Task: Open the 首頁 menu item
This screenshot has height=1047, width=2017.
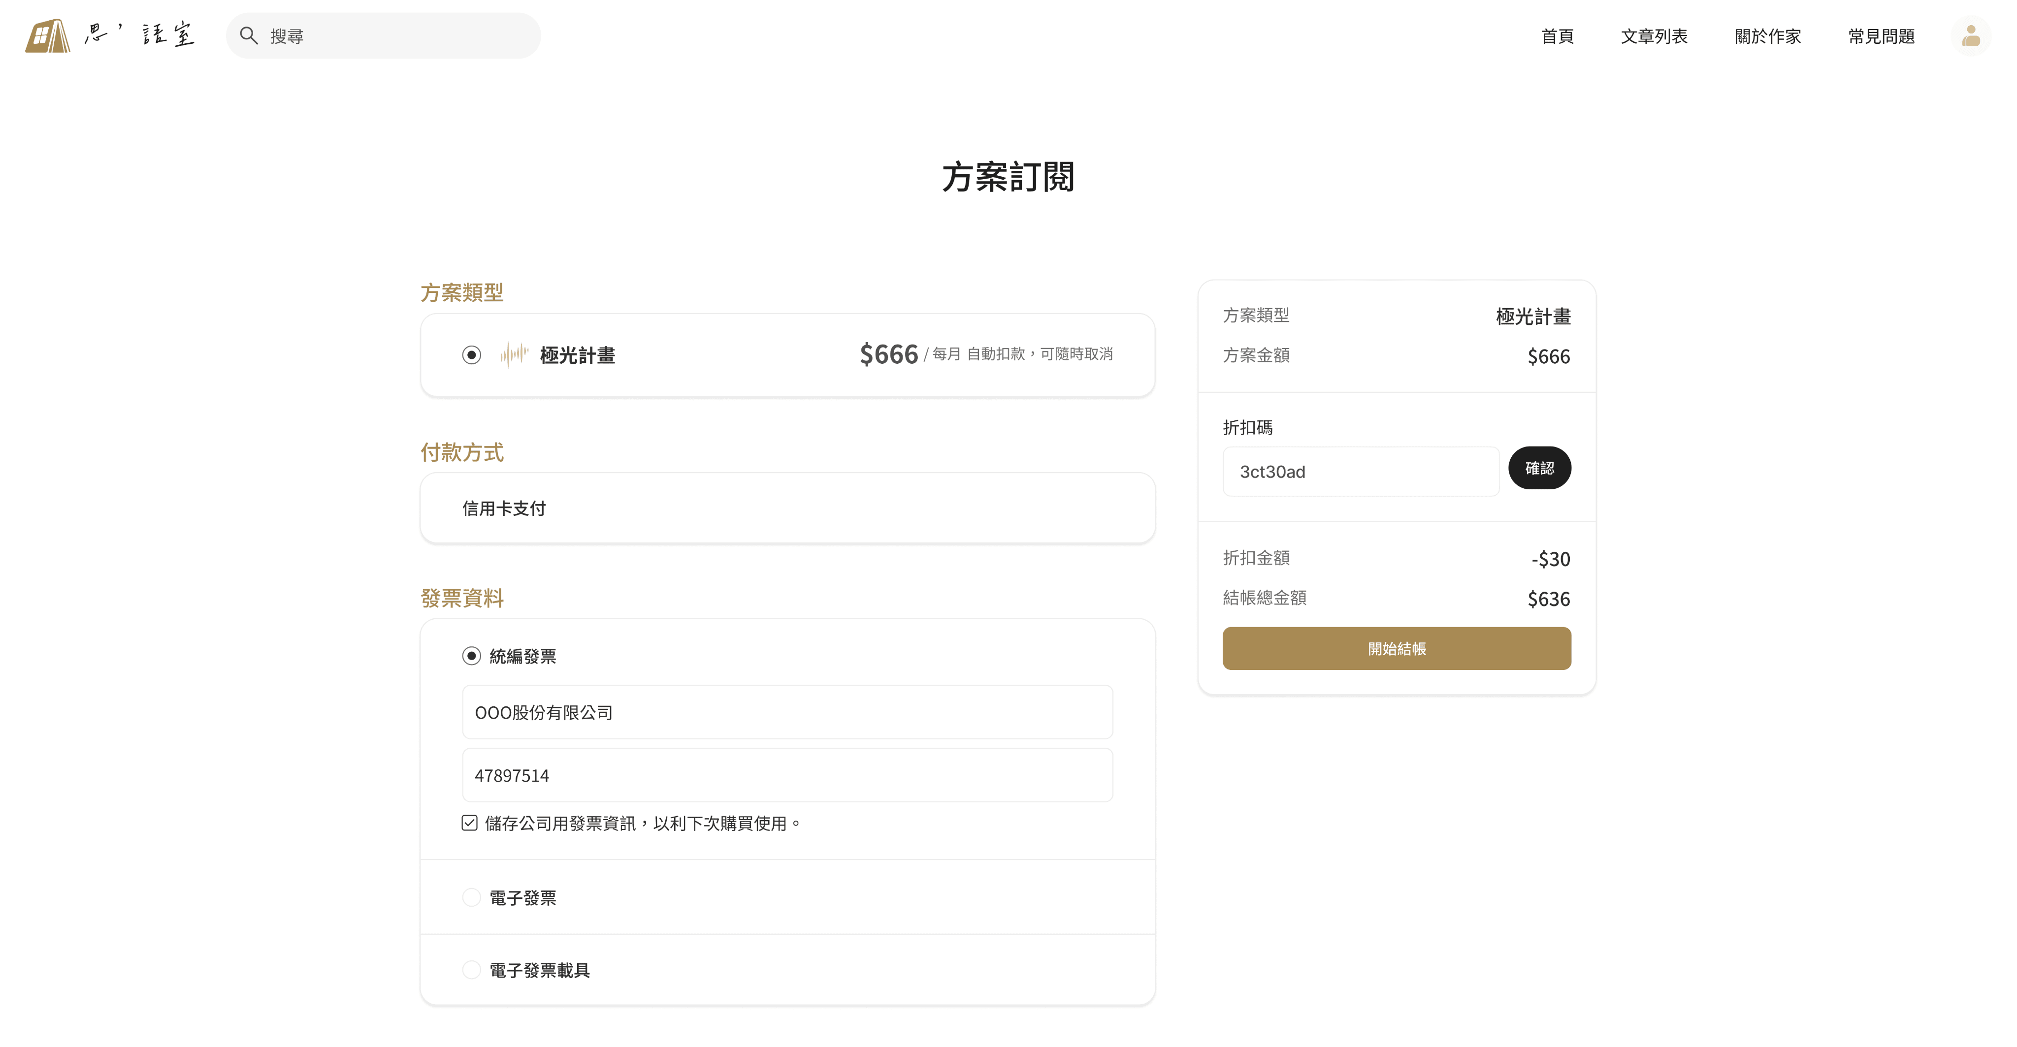Action: (x=1557, y=35)
